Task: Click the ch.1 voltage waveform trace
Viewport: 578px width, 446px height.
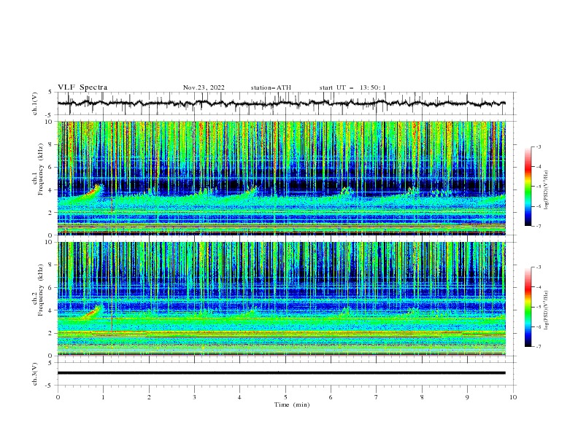Action: click(281, 103)
